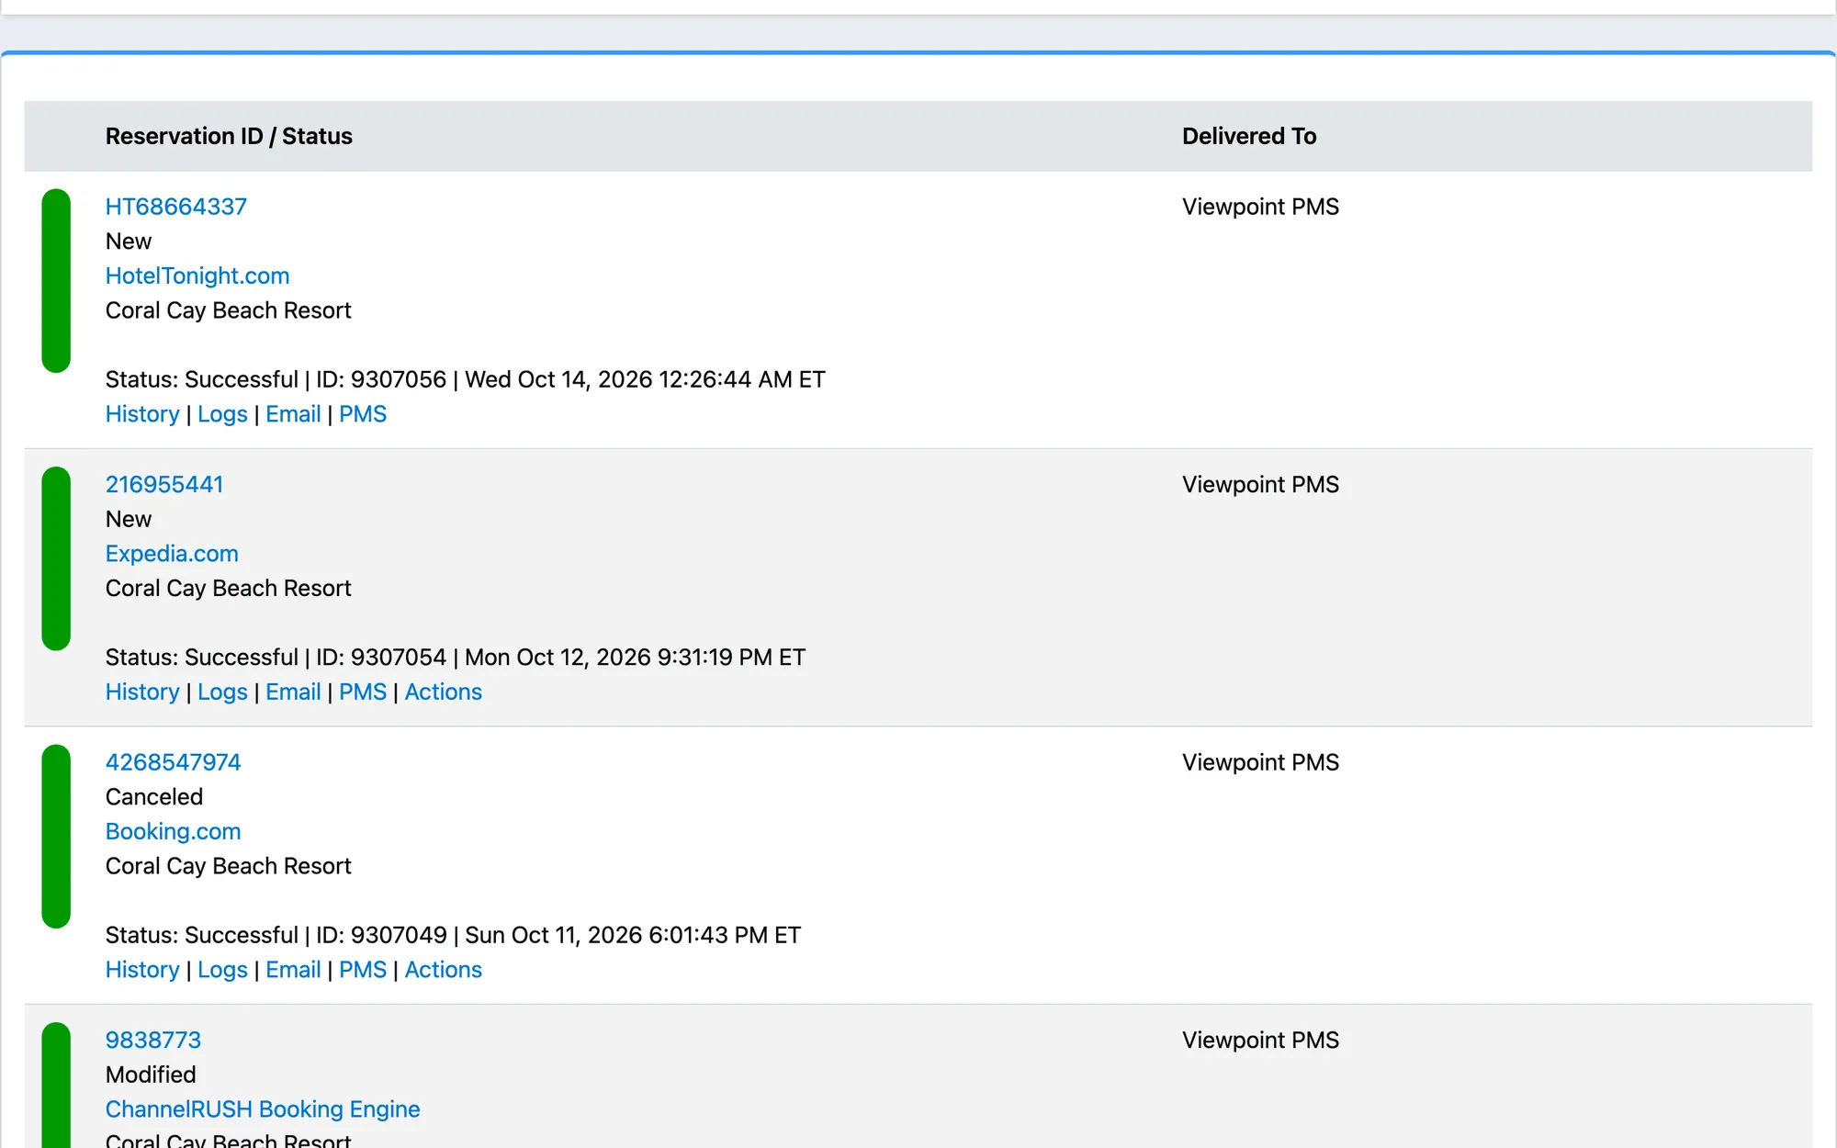Click the status line with ID 9307056

click(x=465, y=379)
